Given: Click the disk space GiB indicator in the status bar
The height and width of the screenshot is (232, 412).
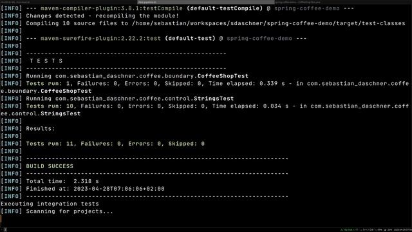Looking at the screenshot, I should coord(368,229).
